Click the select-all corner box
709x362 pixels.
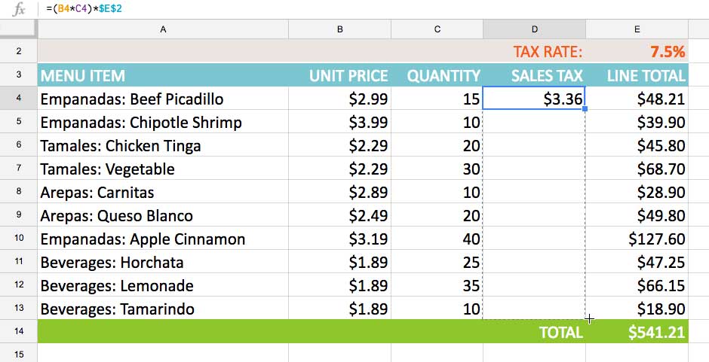[18, 29]
